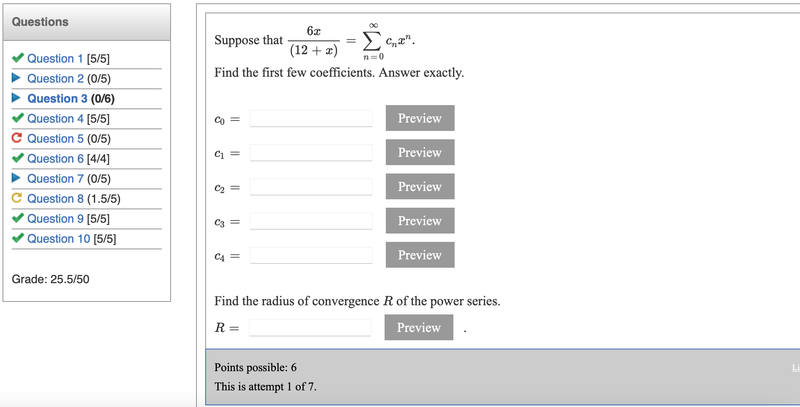The width and height of the screenshot is (800, 407).
Task: Click the Preview button beside the c0 field
Action: (420, 118)
